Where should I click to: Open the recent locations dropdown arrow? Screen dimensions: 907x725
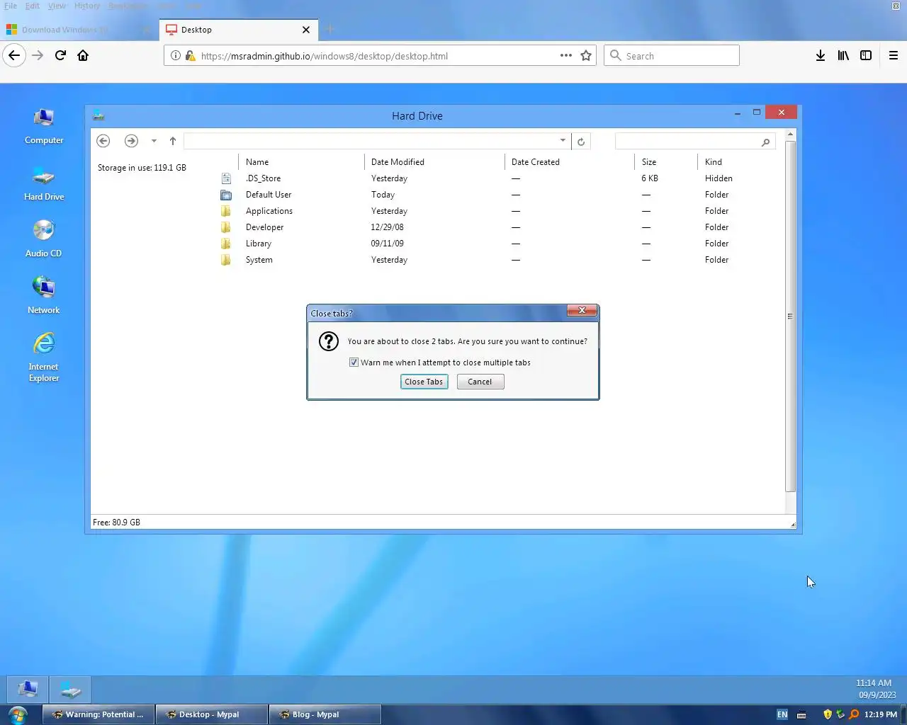(x=154, y=141)
